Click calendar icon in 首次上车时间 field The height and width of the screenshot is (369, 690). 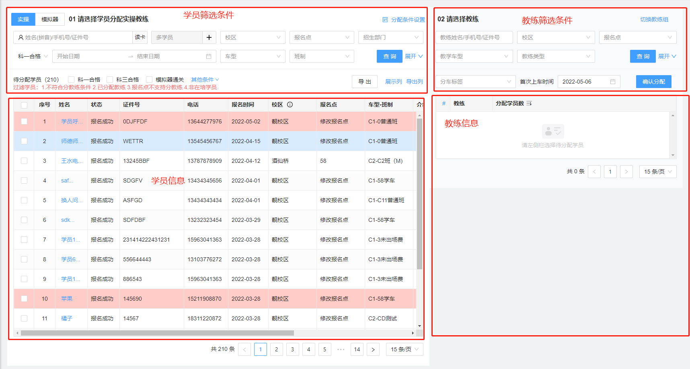click(x=613, y=82)
